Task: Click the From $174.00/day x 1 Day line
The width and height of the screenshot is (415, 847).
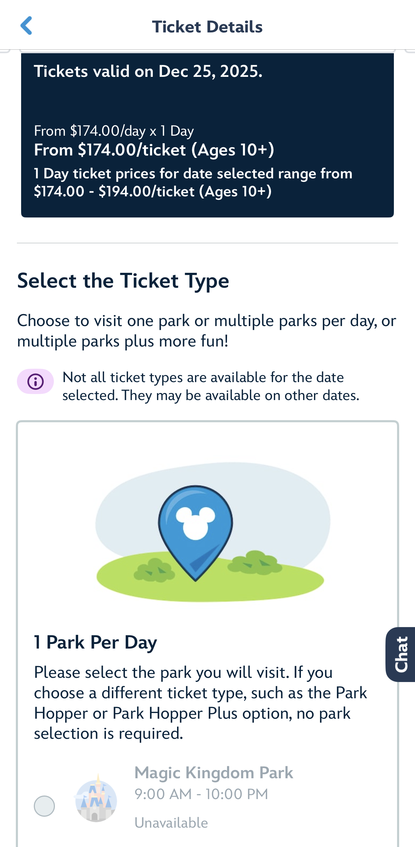Action: (114, 131)
